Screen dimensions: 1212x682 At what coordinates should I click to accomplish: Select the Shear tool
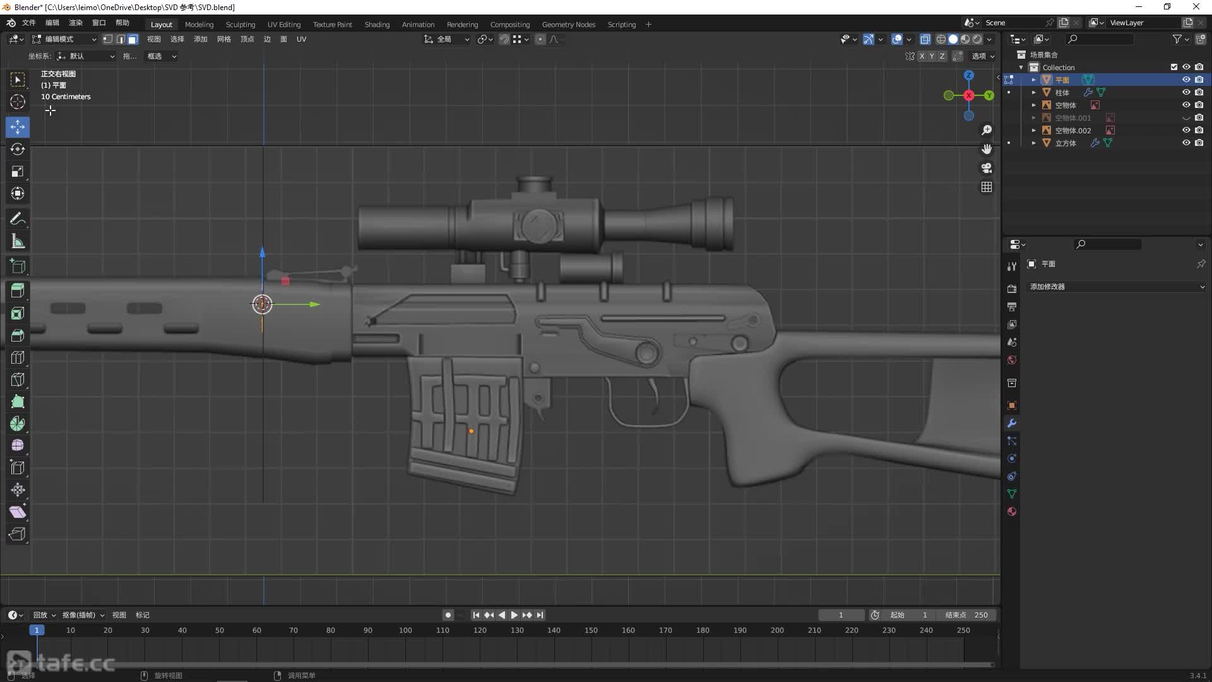(x=18, y=512)
